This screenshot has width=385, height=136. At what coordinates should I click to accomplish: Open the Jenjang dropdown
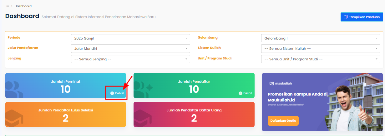130,59
